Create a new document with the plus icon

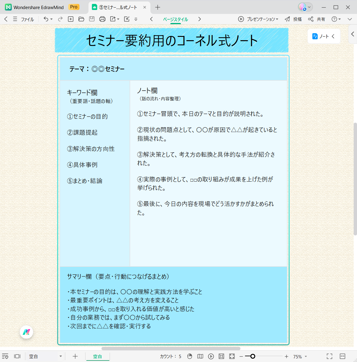point(70,19)
